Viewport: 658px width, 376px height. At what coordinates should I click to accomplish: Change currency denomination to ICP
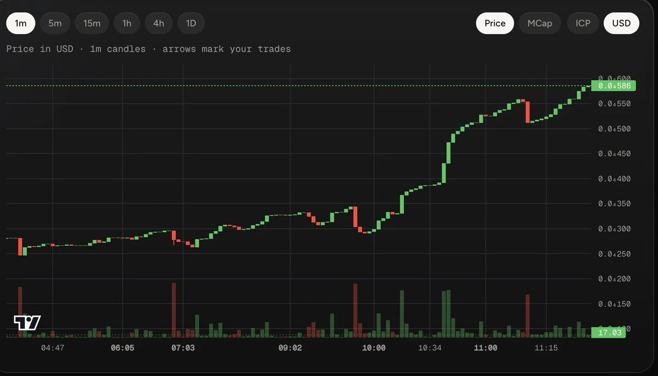[x=583, y=23]
